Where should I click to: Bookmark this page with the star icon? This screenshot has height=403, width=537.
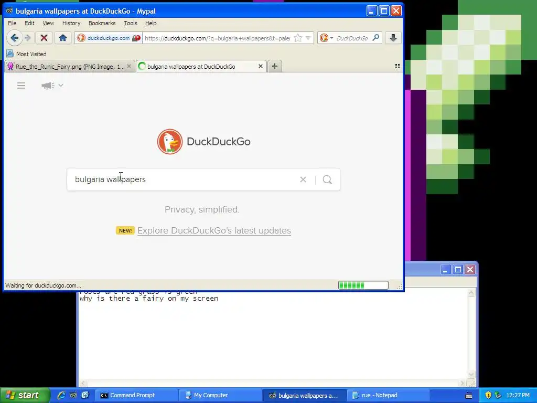pos(298,38)
